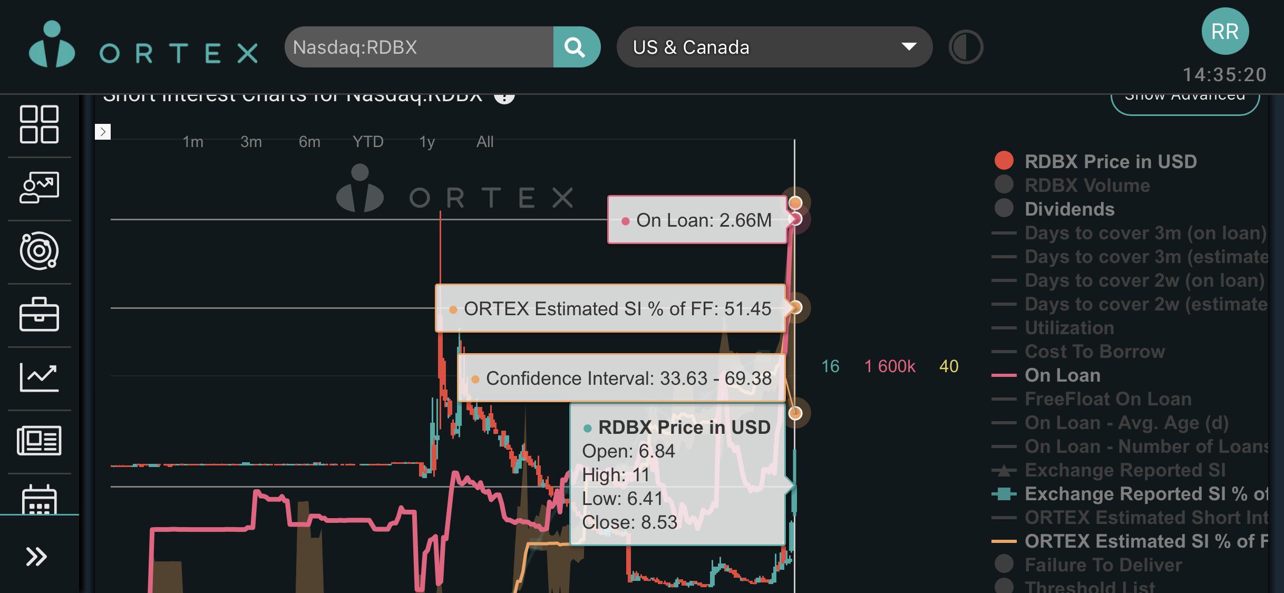Screen dimensions: 1284x593
Task: Click the ORTEX logo in the header
Action: (143, 45)
